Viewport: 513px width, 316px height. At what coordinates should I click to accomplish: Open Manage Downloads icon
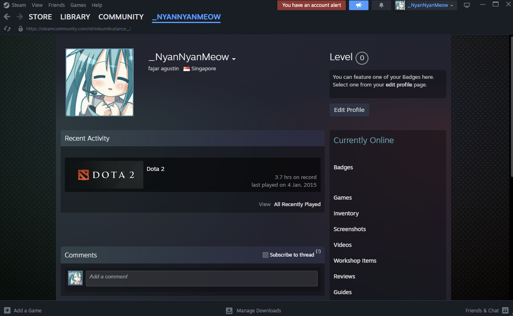point(229,310)
